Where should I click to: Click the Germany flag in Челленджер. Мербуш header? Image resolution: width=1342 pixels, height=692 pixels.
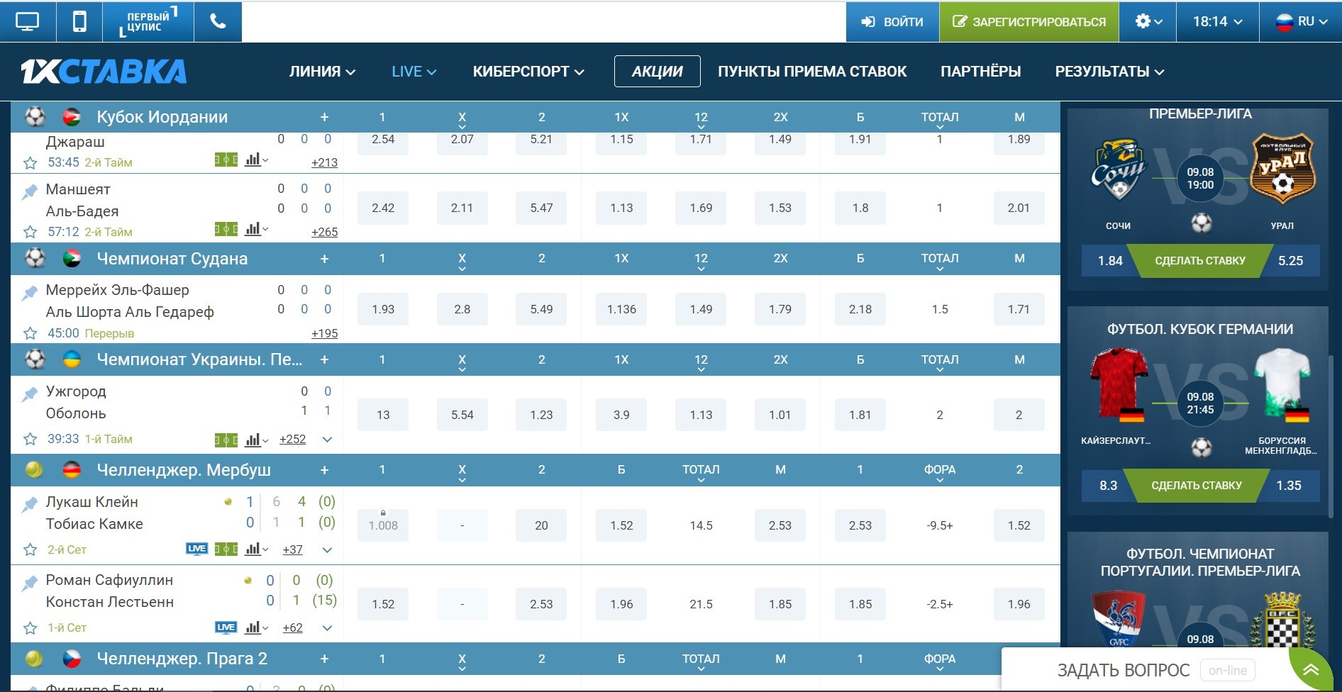(72, 470)
